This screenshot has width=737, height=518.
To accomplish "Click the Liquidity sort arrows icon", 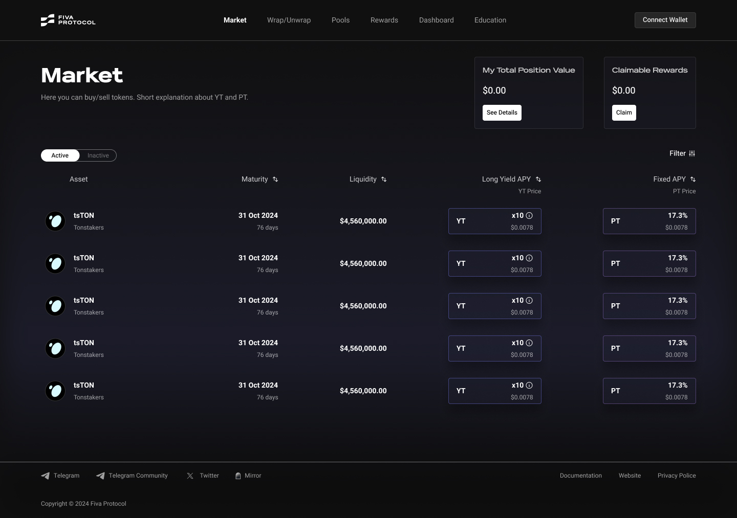I will click(x=384, y=179).
